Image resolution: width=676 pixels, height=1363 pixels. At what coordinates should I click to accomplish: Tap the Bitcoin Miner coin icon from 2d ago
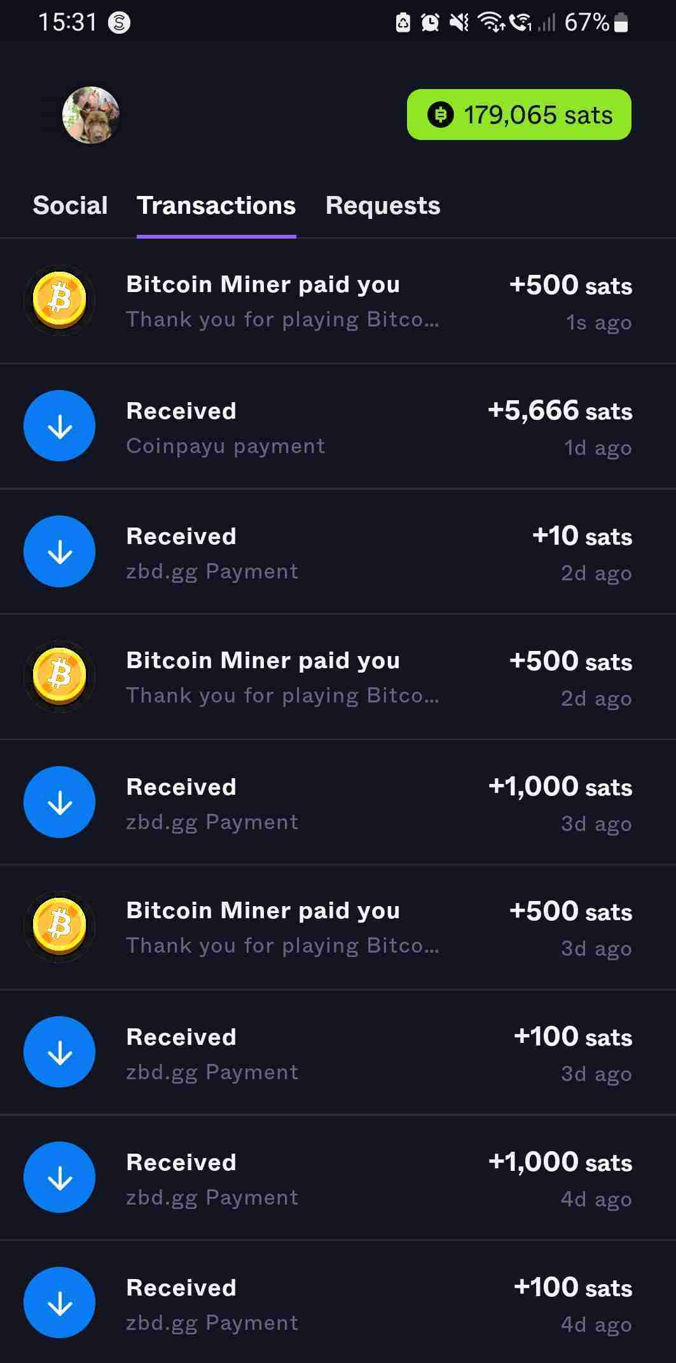click(60, 676)
